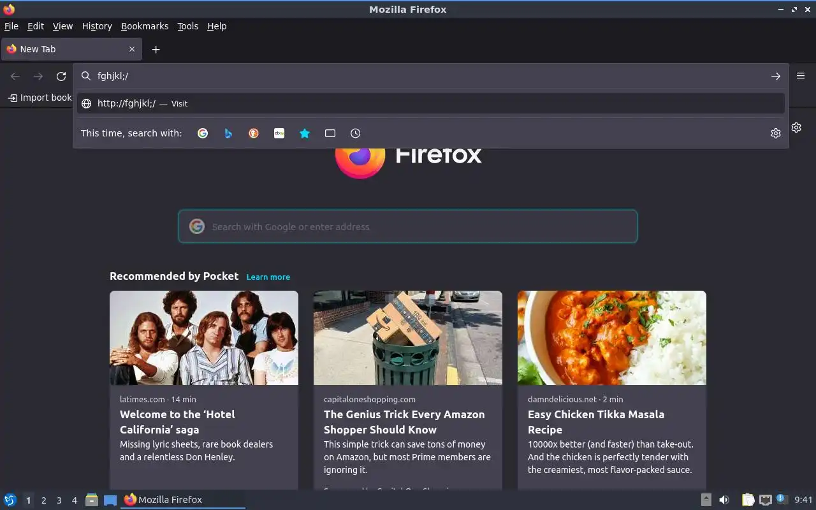
Task: Click removable media eject tray icon
Action: (x=706, y=500)
